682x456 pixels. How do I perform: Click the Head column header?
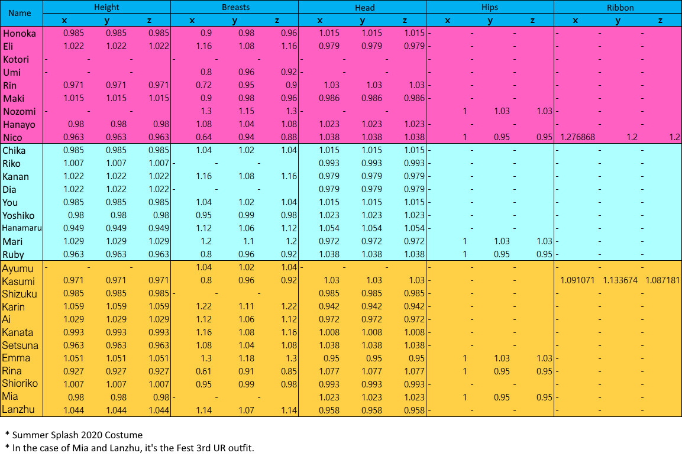tap(365, 7)
